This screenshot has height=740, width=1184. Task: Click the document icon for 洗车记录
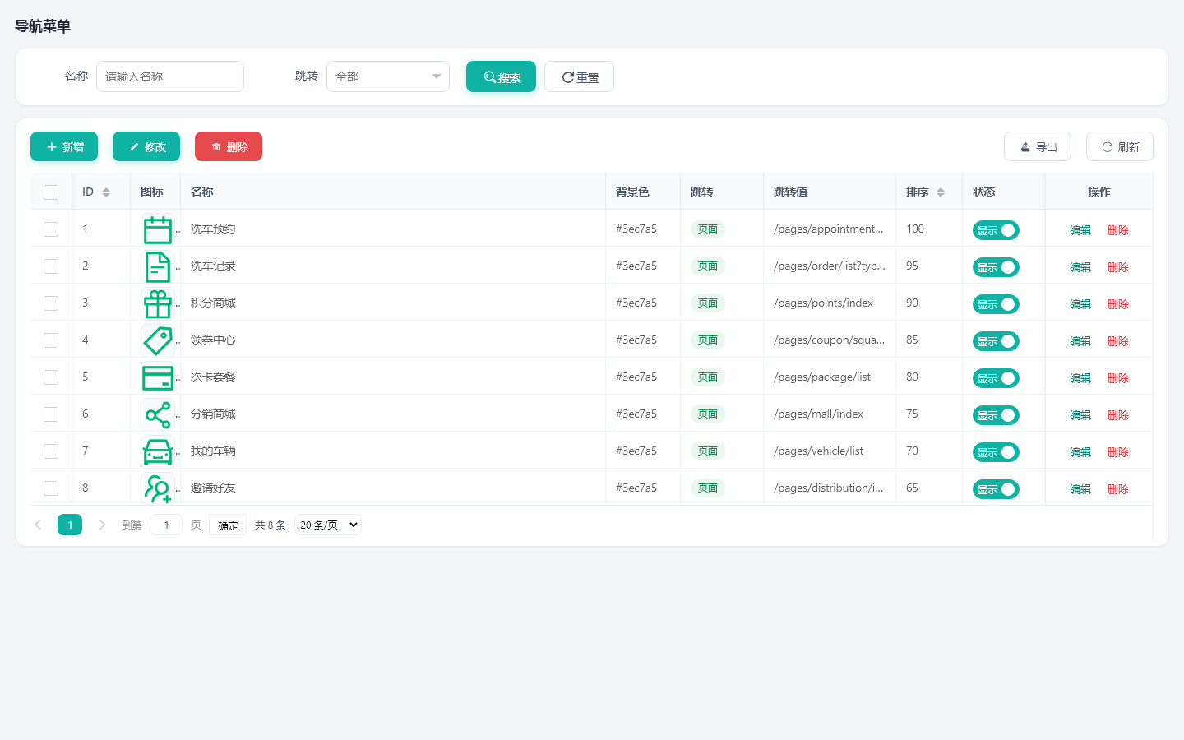158,267
